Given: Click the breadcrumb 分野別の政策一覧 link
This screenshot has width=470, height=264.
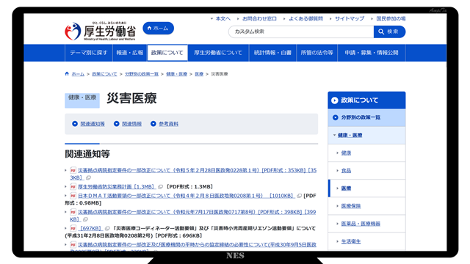Looking at the screenshot, I should point(142,74).
